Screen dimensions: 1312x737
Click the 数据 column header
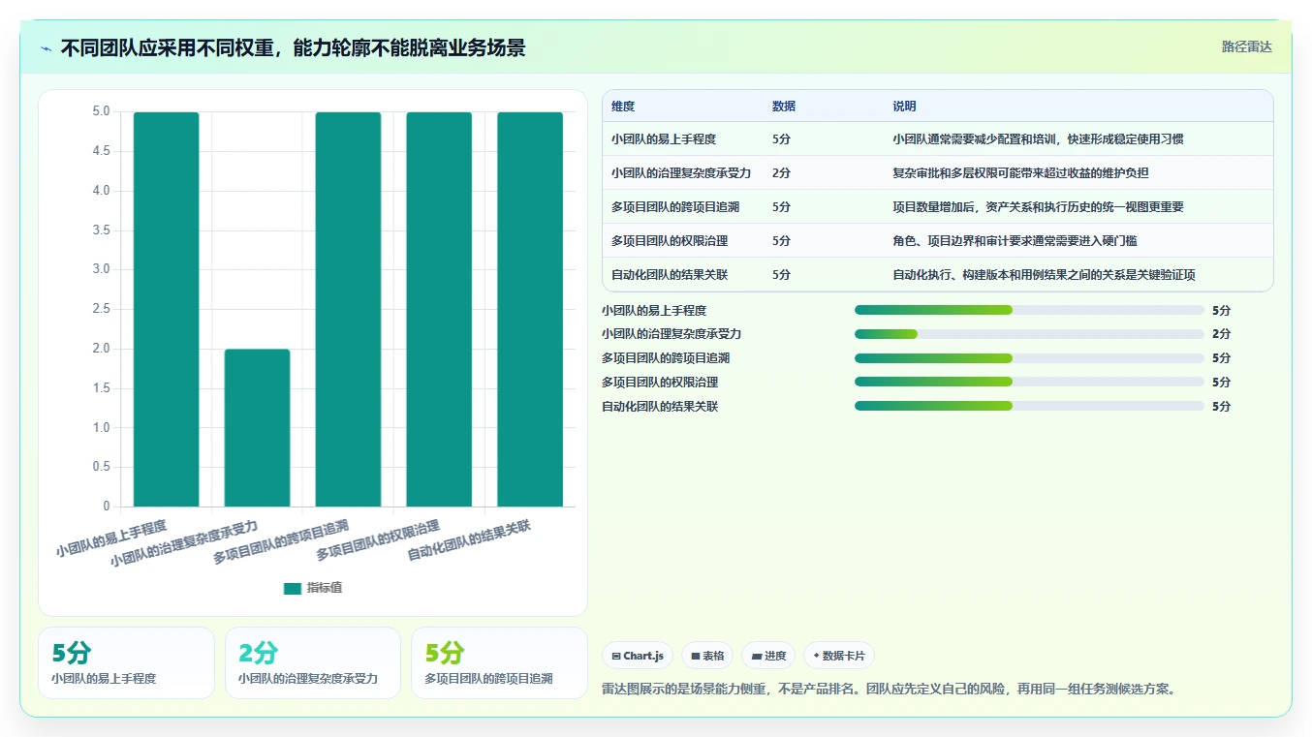[x=784, y=107]
